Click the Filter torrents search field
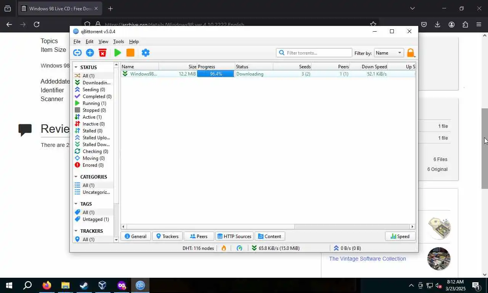The width and height of the screenshot is (488, 293). [314, 53]
